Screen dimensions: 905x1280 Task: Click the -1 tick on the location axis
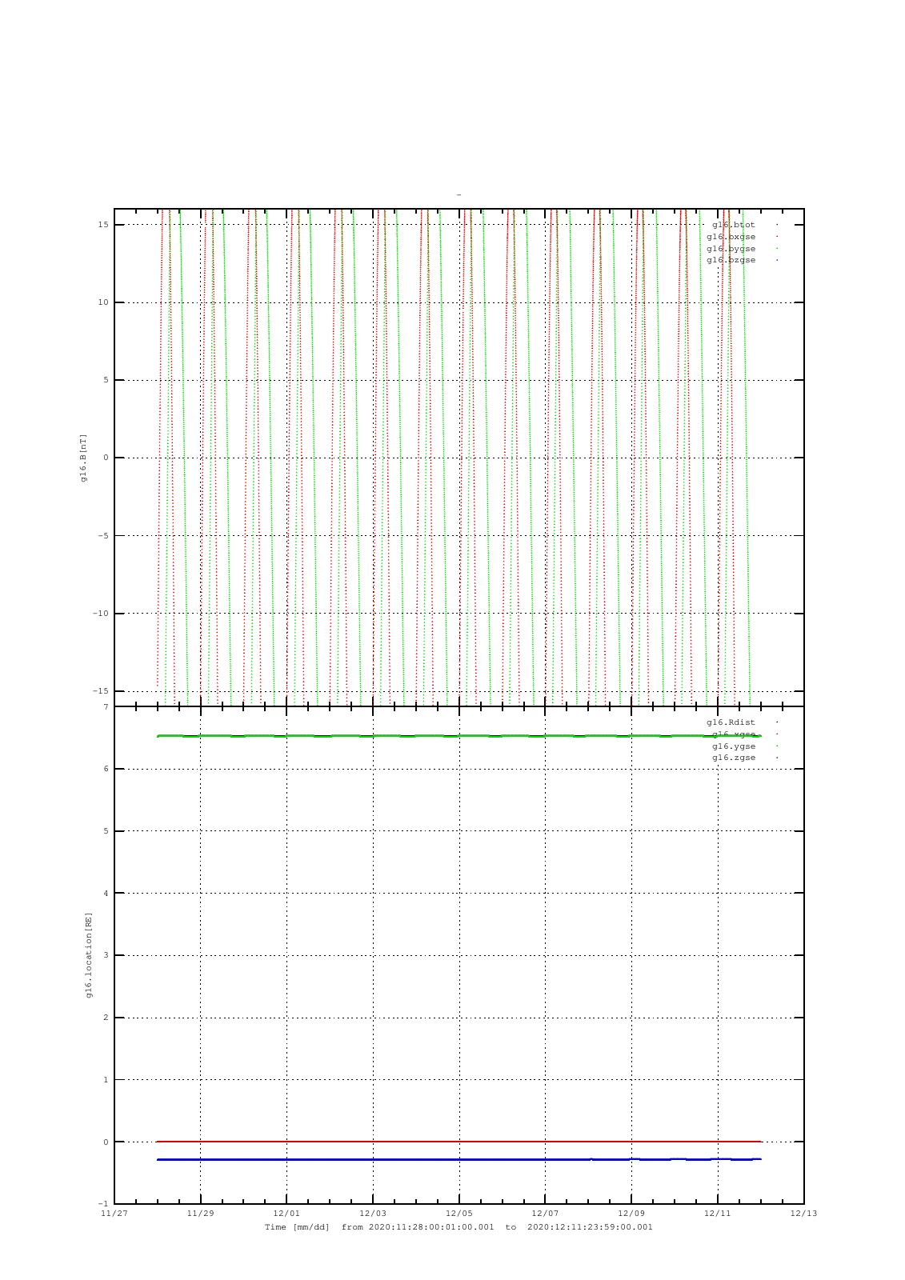(103, 1204)
